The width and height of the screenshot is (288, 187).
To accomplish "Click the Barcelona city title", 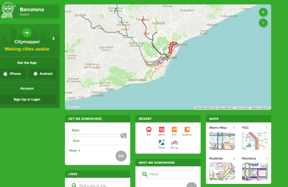I will pyautogui.click(x=32, y=10).
